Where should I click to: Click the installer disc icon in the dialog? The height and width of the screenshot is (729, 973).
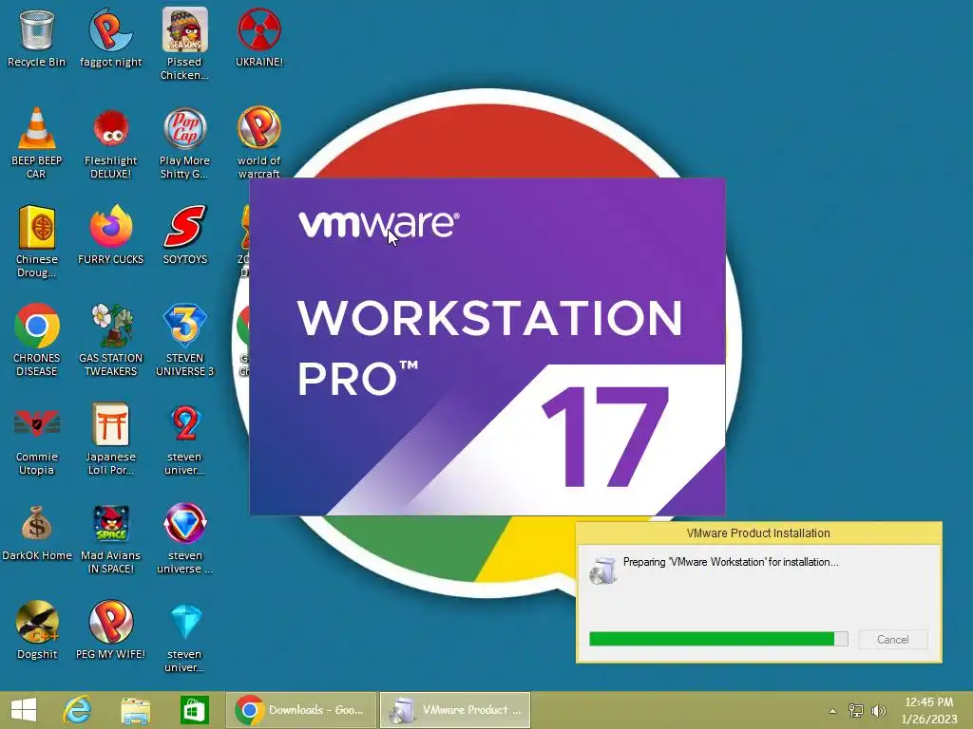point(602,570)
